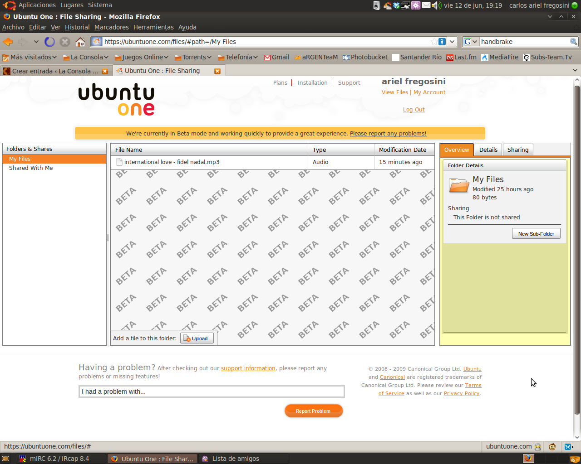The image size is (581, 464).
Task: Expand the Más visitados bookmark folder
Action: [x=30, y=57]
